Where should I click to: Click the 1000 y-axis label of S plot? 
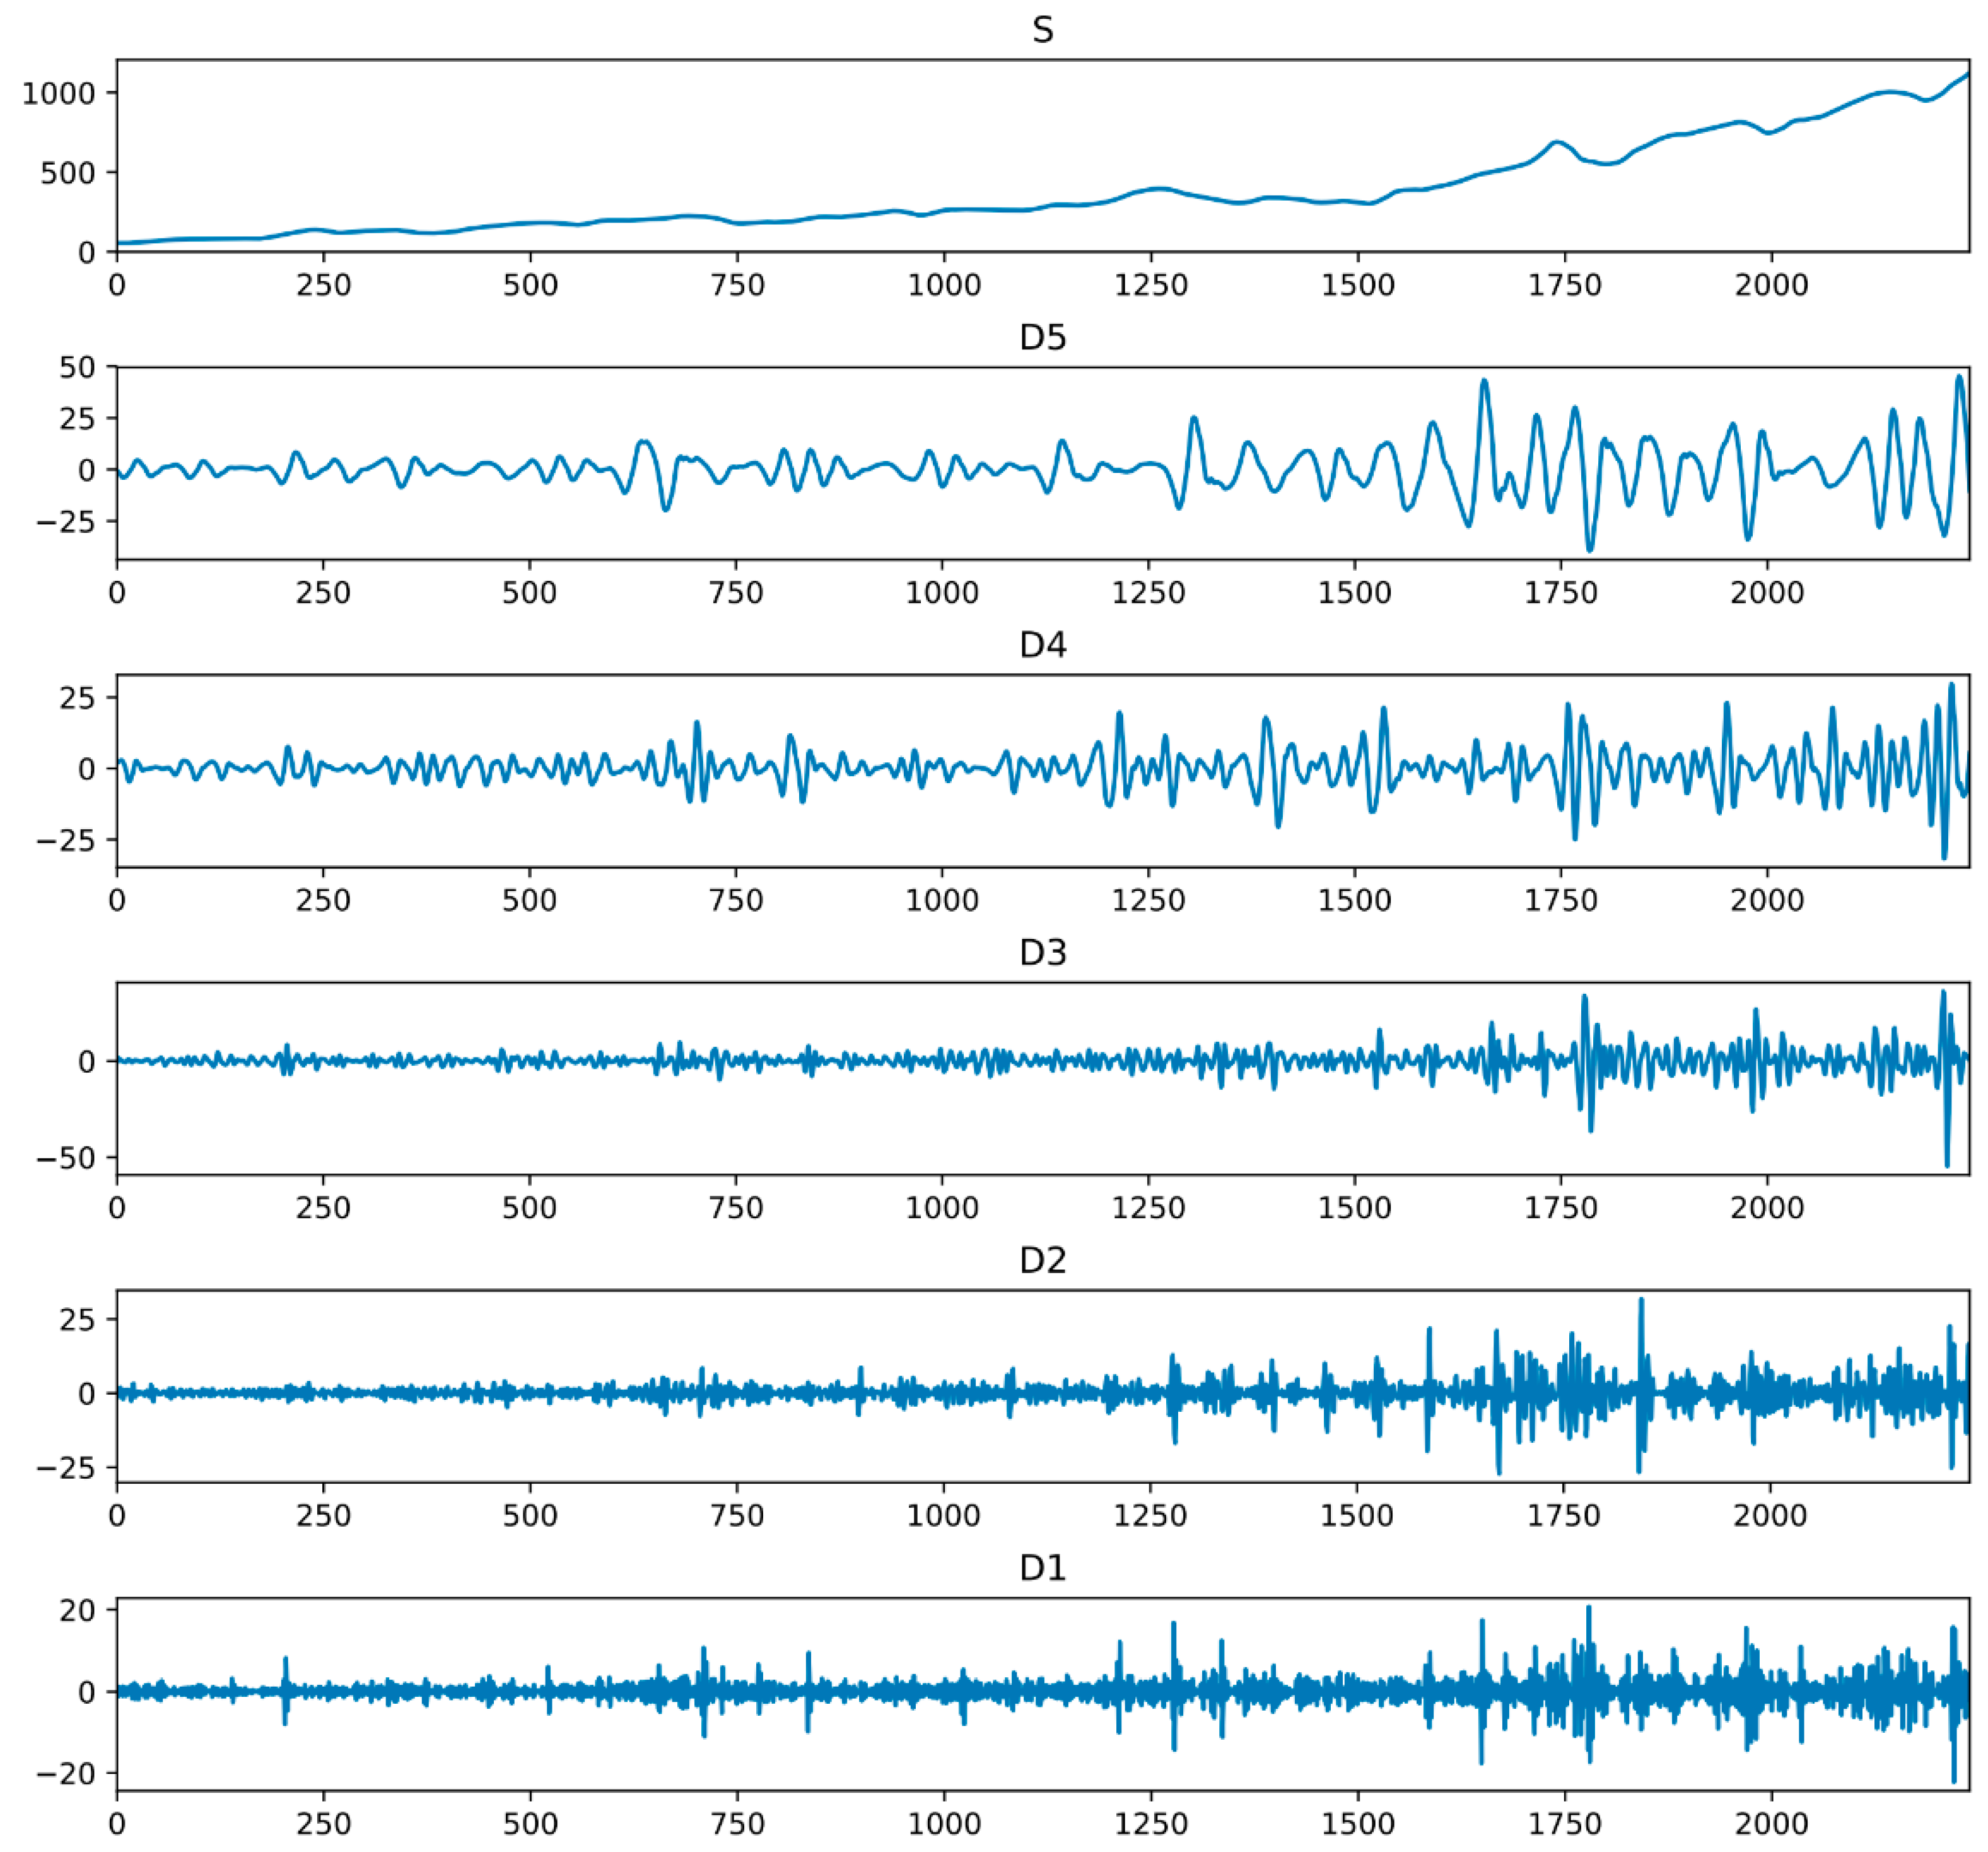pos(58,94)
